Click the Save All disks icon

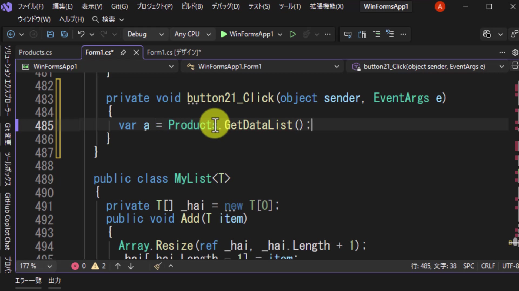[64, 34]
